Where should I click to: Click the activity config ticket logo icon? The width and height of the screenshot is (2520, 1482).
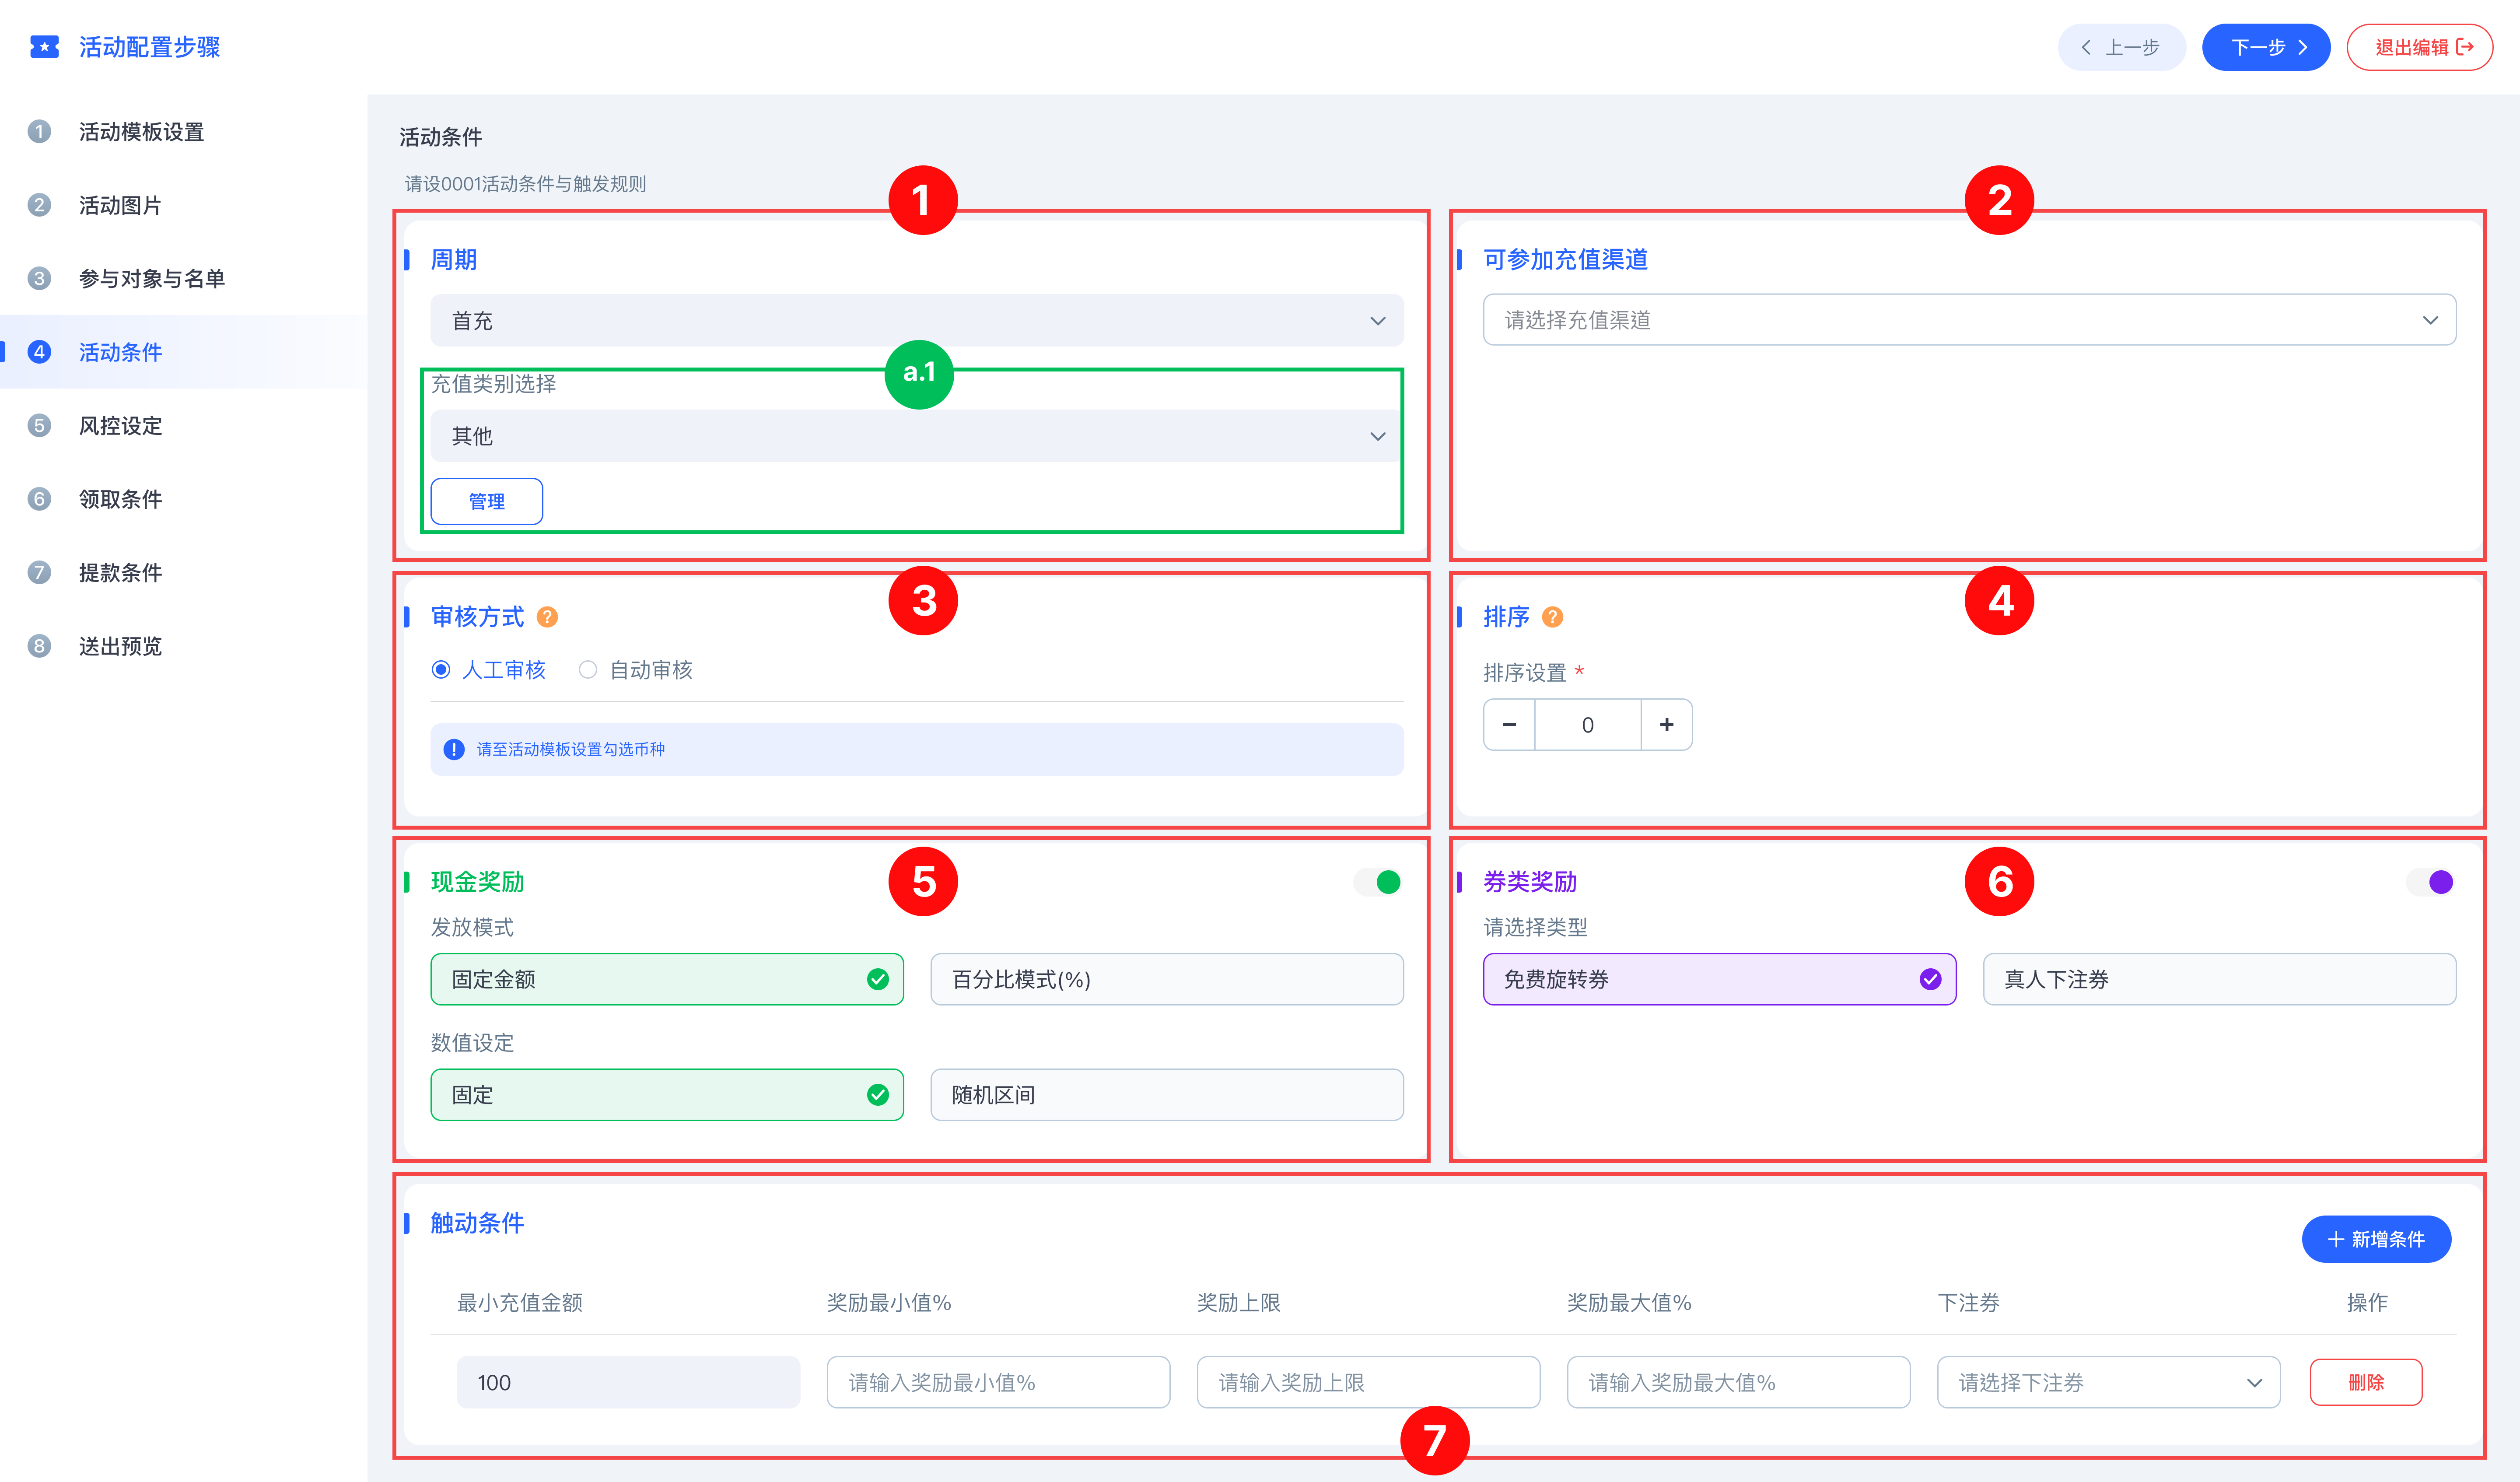44,47
